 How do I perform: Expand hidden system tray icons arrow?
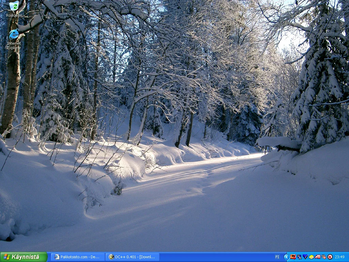pos(286,257)
